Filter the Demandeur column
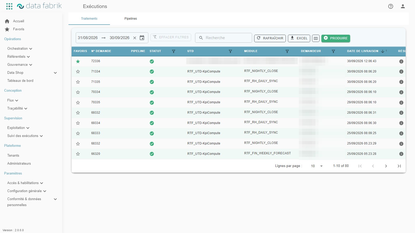The image size is (415, 233). [333, 51]
